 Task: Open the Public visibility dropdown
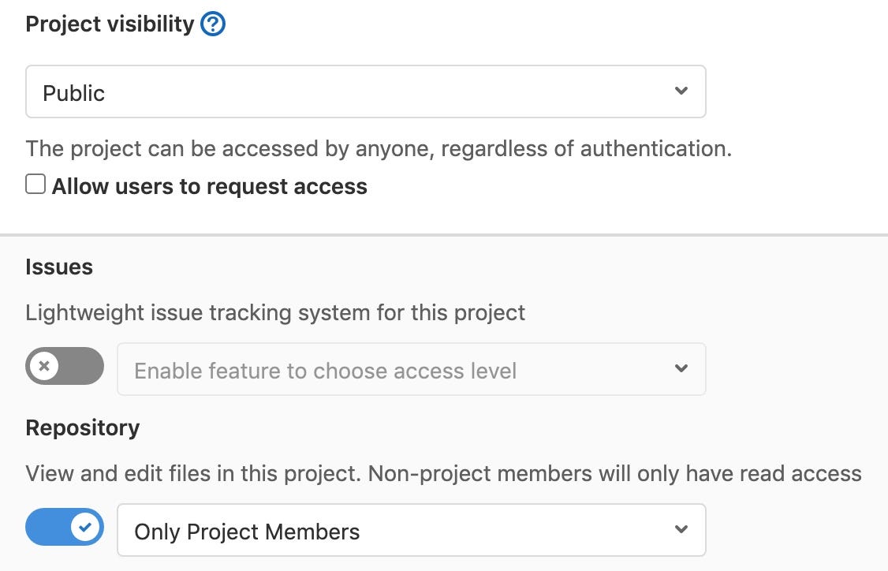click(x=366, y=91)
